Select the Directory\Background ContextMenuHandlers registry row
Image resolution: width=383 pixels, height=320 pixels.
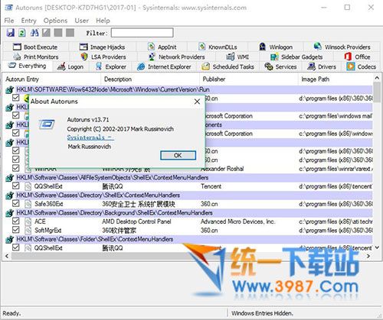[x=188, y=213]
